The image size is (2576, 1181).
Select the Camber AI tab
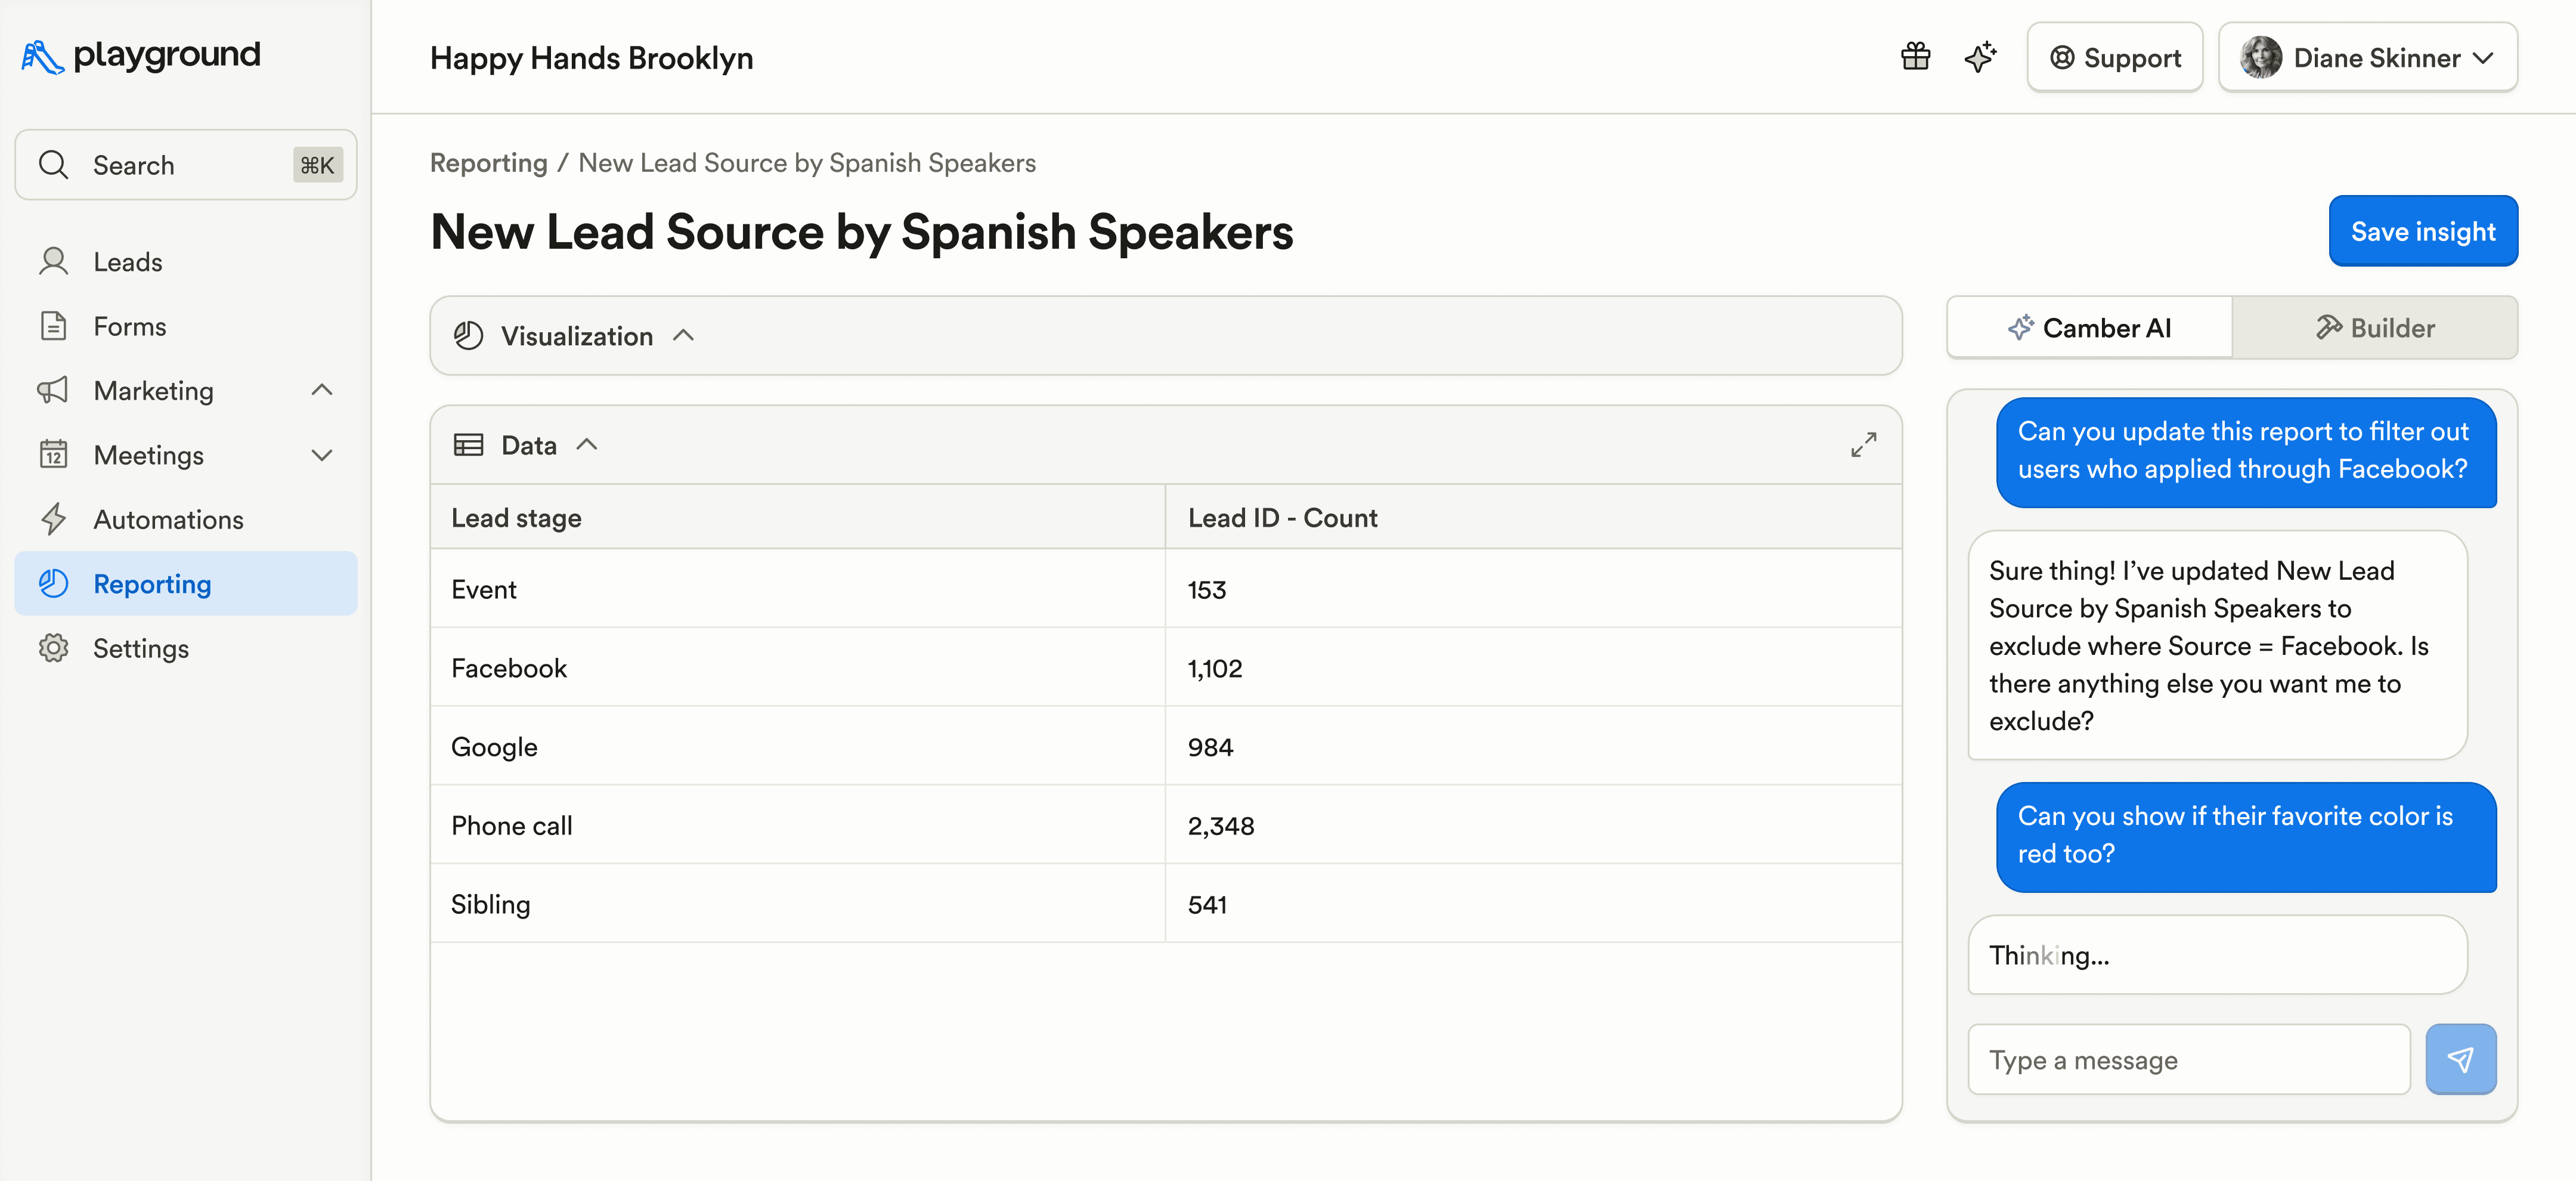2089,328
